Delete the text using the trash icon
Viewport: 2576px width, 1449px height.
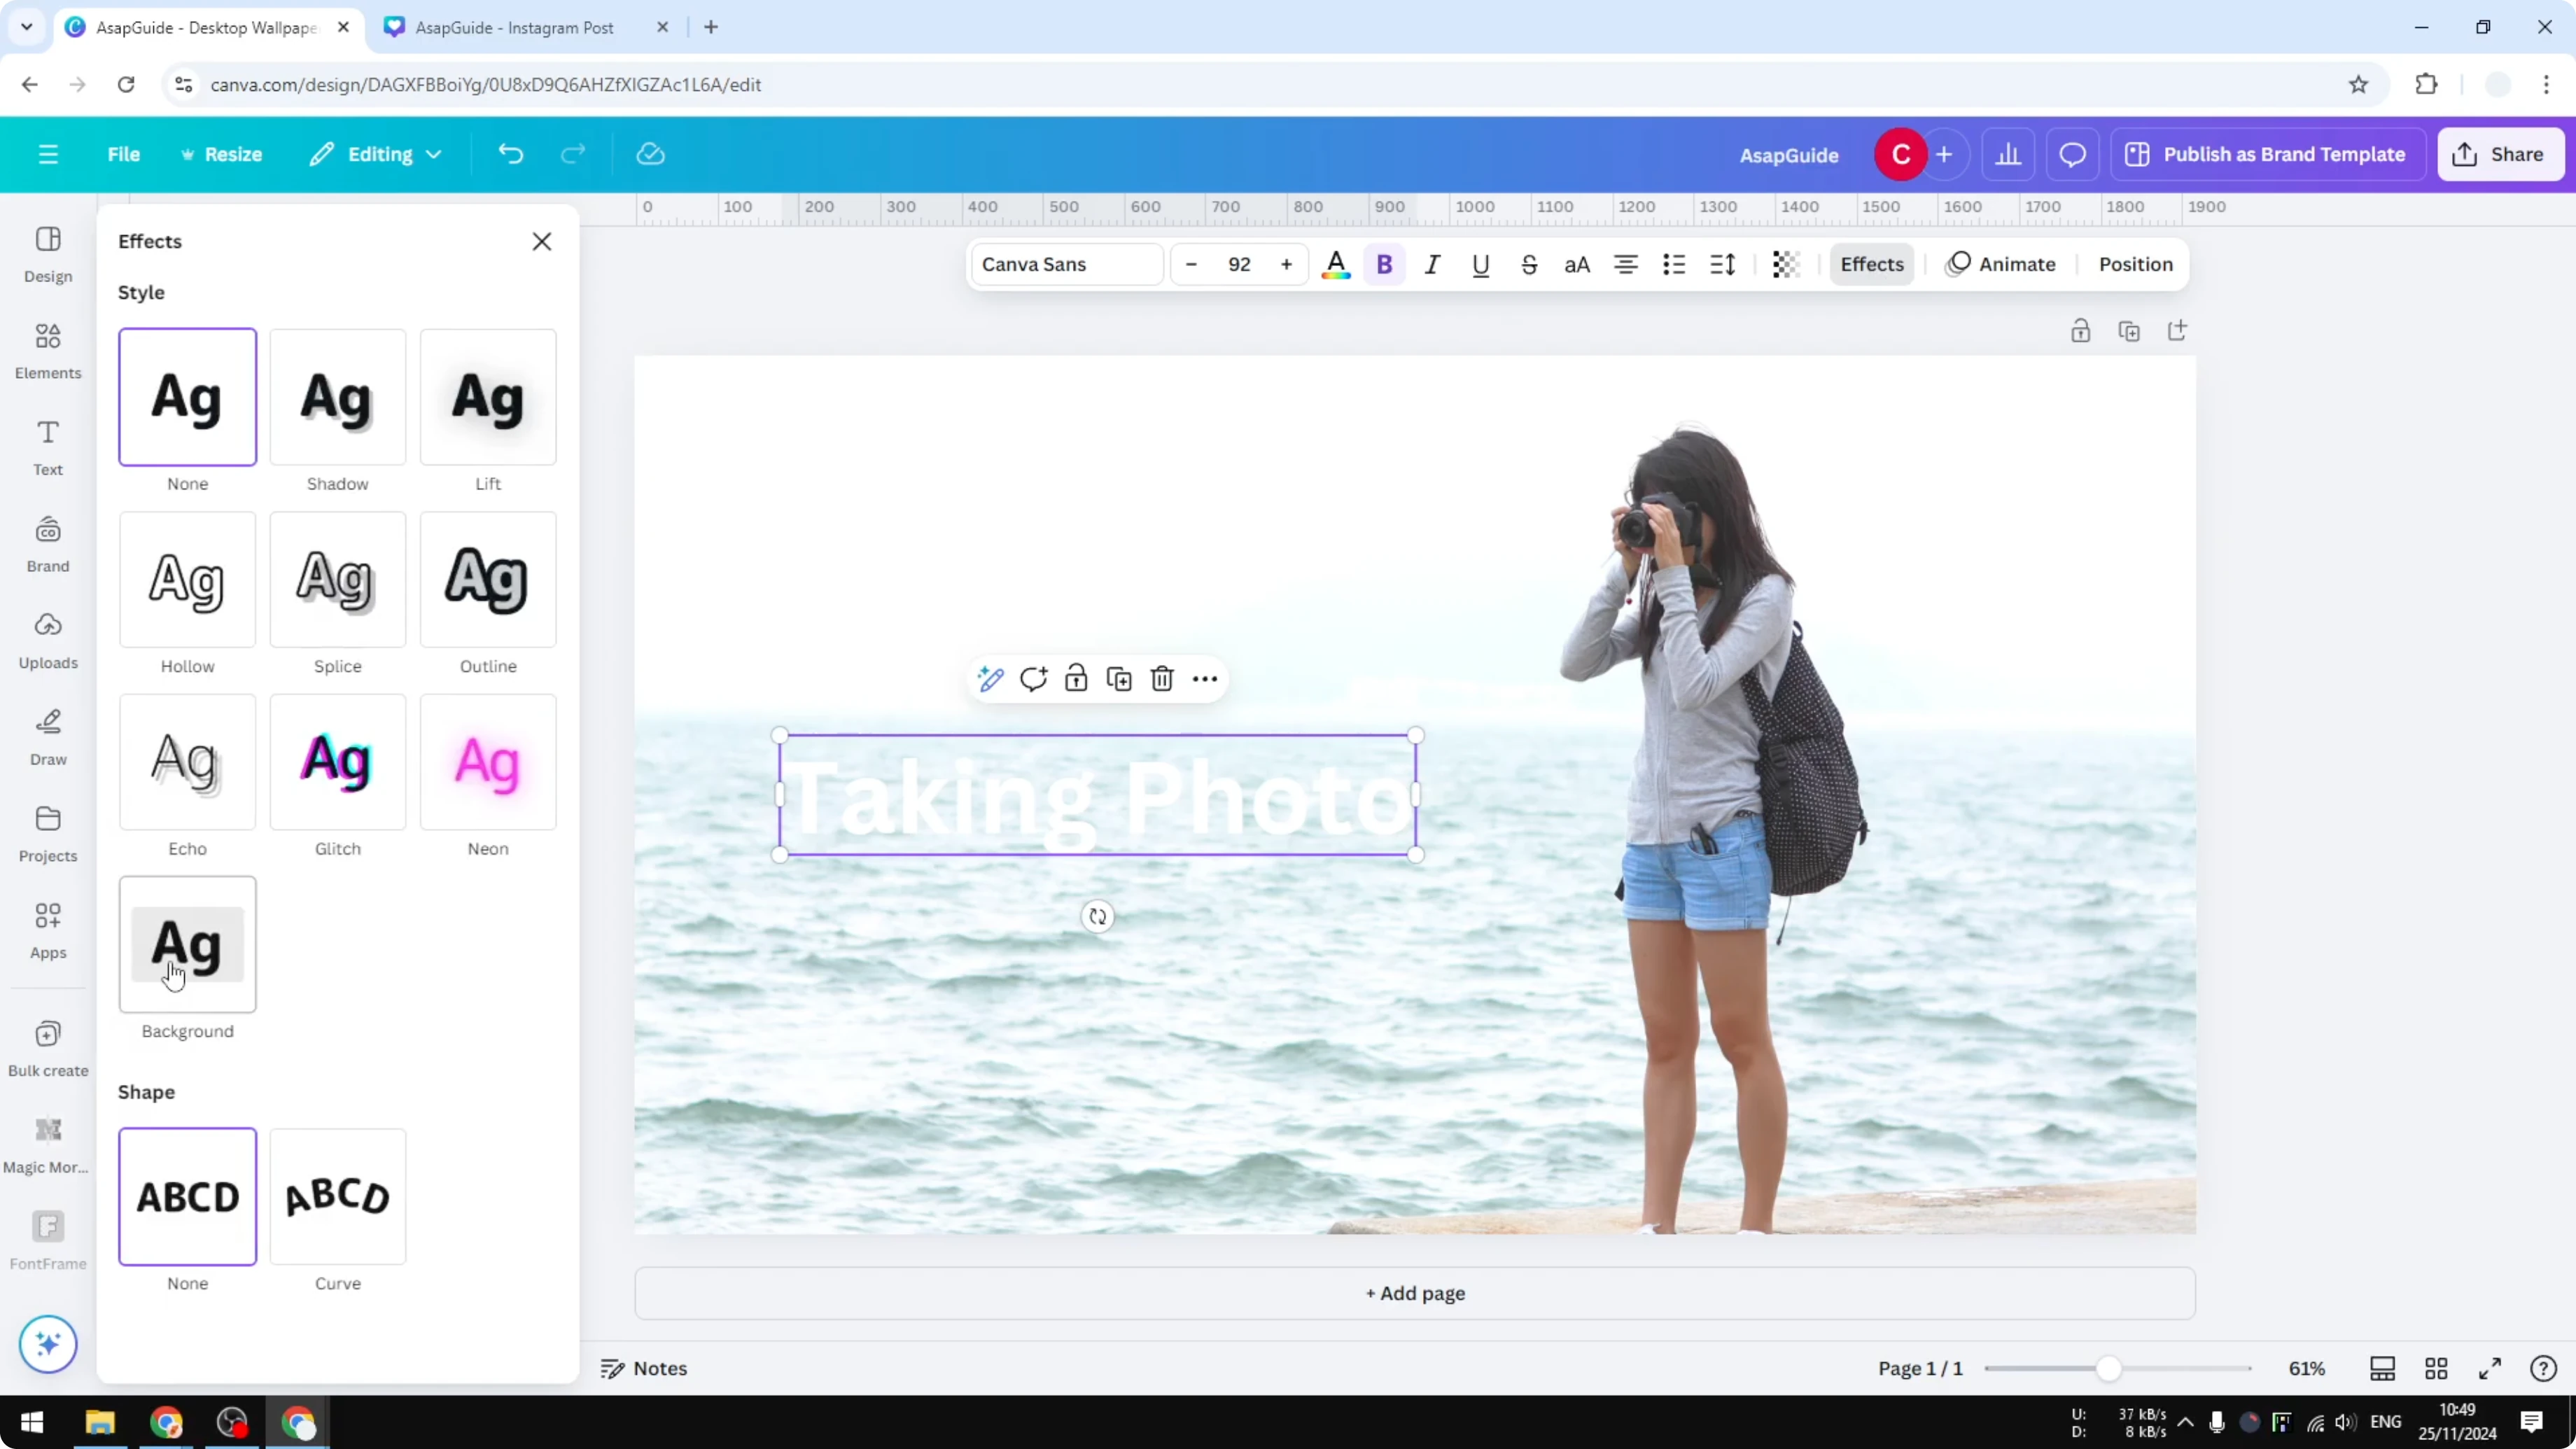point(1161,678)
